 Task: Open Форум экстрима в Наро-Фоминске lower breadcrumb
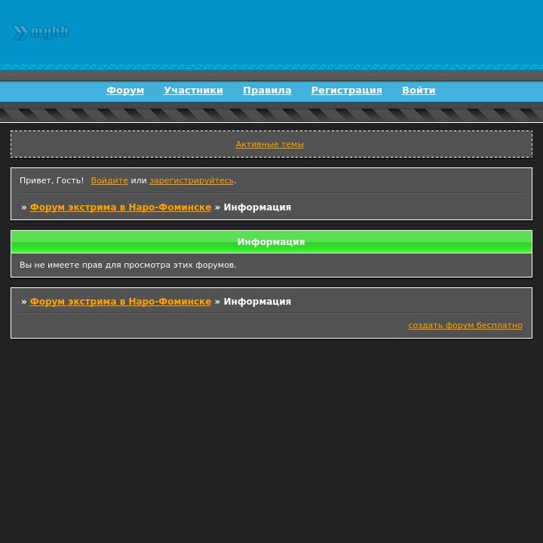[121, 301]
